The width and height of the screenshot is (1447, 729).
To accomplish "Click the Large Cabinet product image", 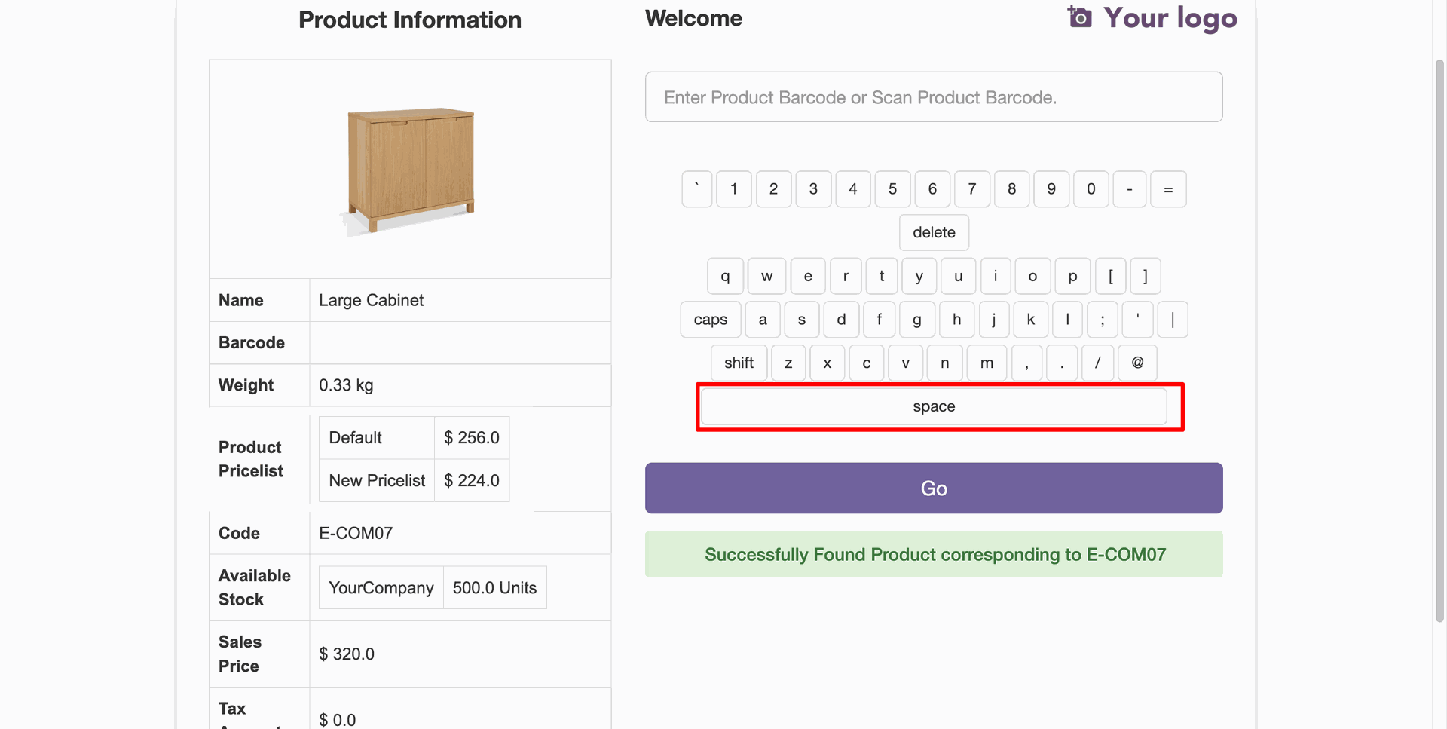I will pyautogui.click(x=410, y=170).
